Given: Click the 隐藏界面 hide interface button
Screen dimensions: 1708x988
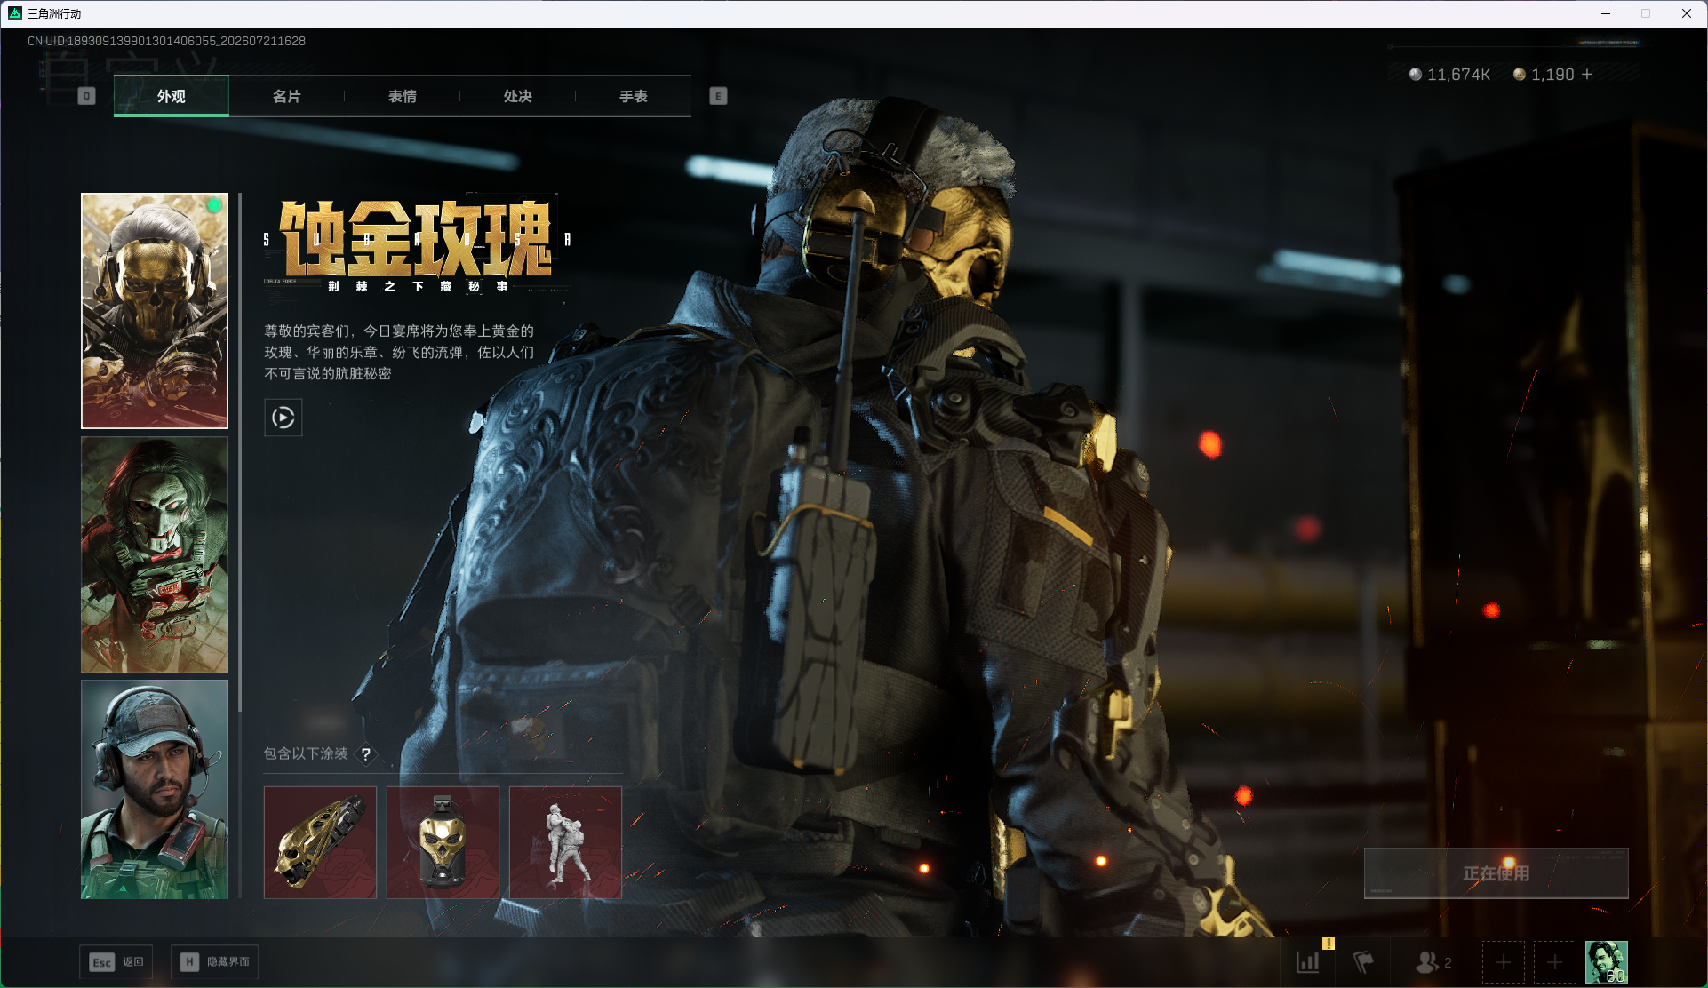Looking at the screenshot, I should (x=214, y=962).
